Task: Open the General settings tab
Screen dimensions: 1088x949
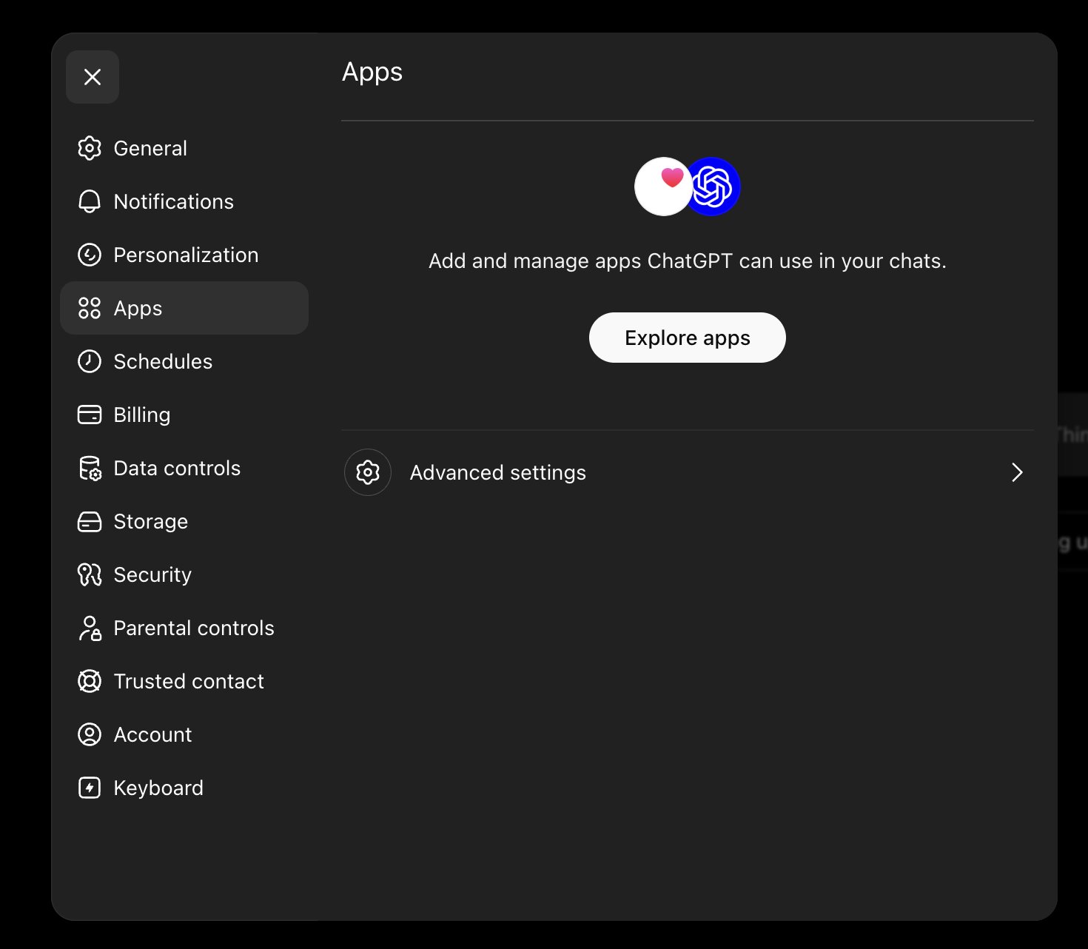Action: [x=184, y=148]
